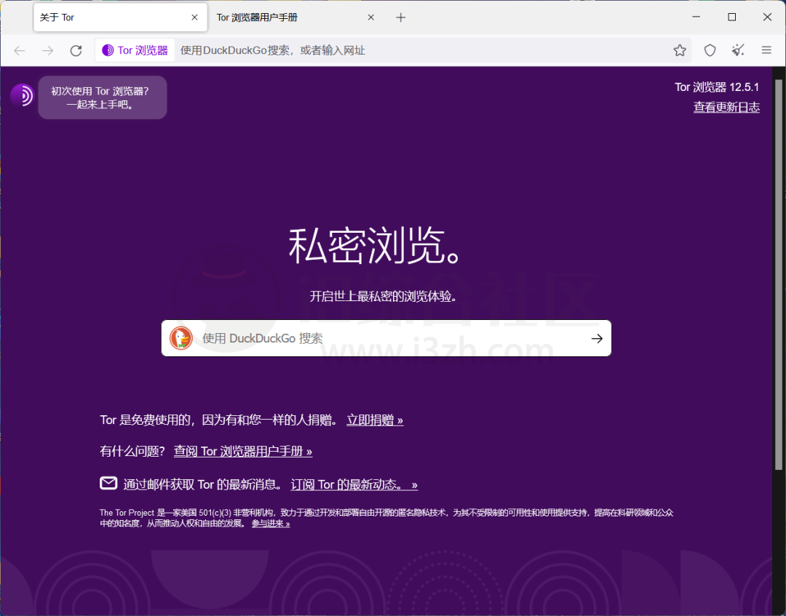Image resolution: width=786 pixels, height=616 pixels.
Task: Click the 私密浏览。 heading
Action: pos(374,245)
